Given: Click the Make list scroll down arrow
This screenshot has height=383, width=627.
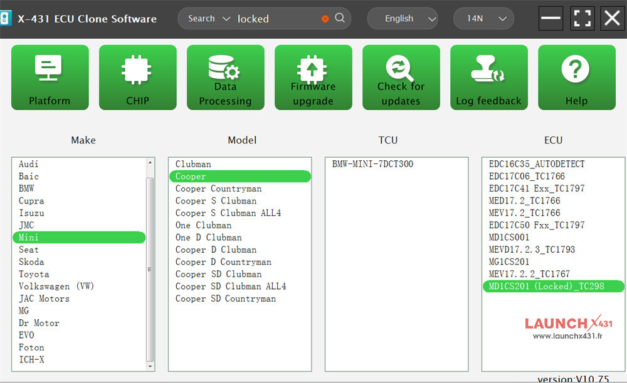Looking at the screenshot, I should pyautogui.click(x=150, y=366).
